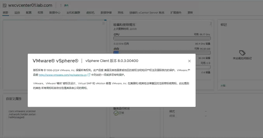The width and height of the screenshot is (263, 138).
Task: Click the 未分配任何标记 text
Action: click(x=242, y=58)
